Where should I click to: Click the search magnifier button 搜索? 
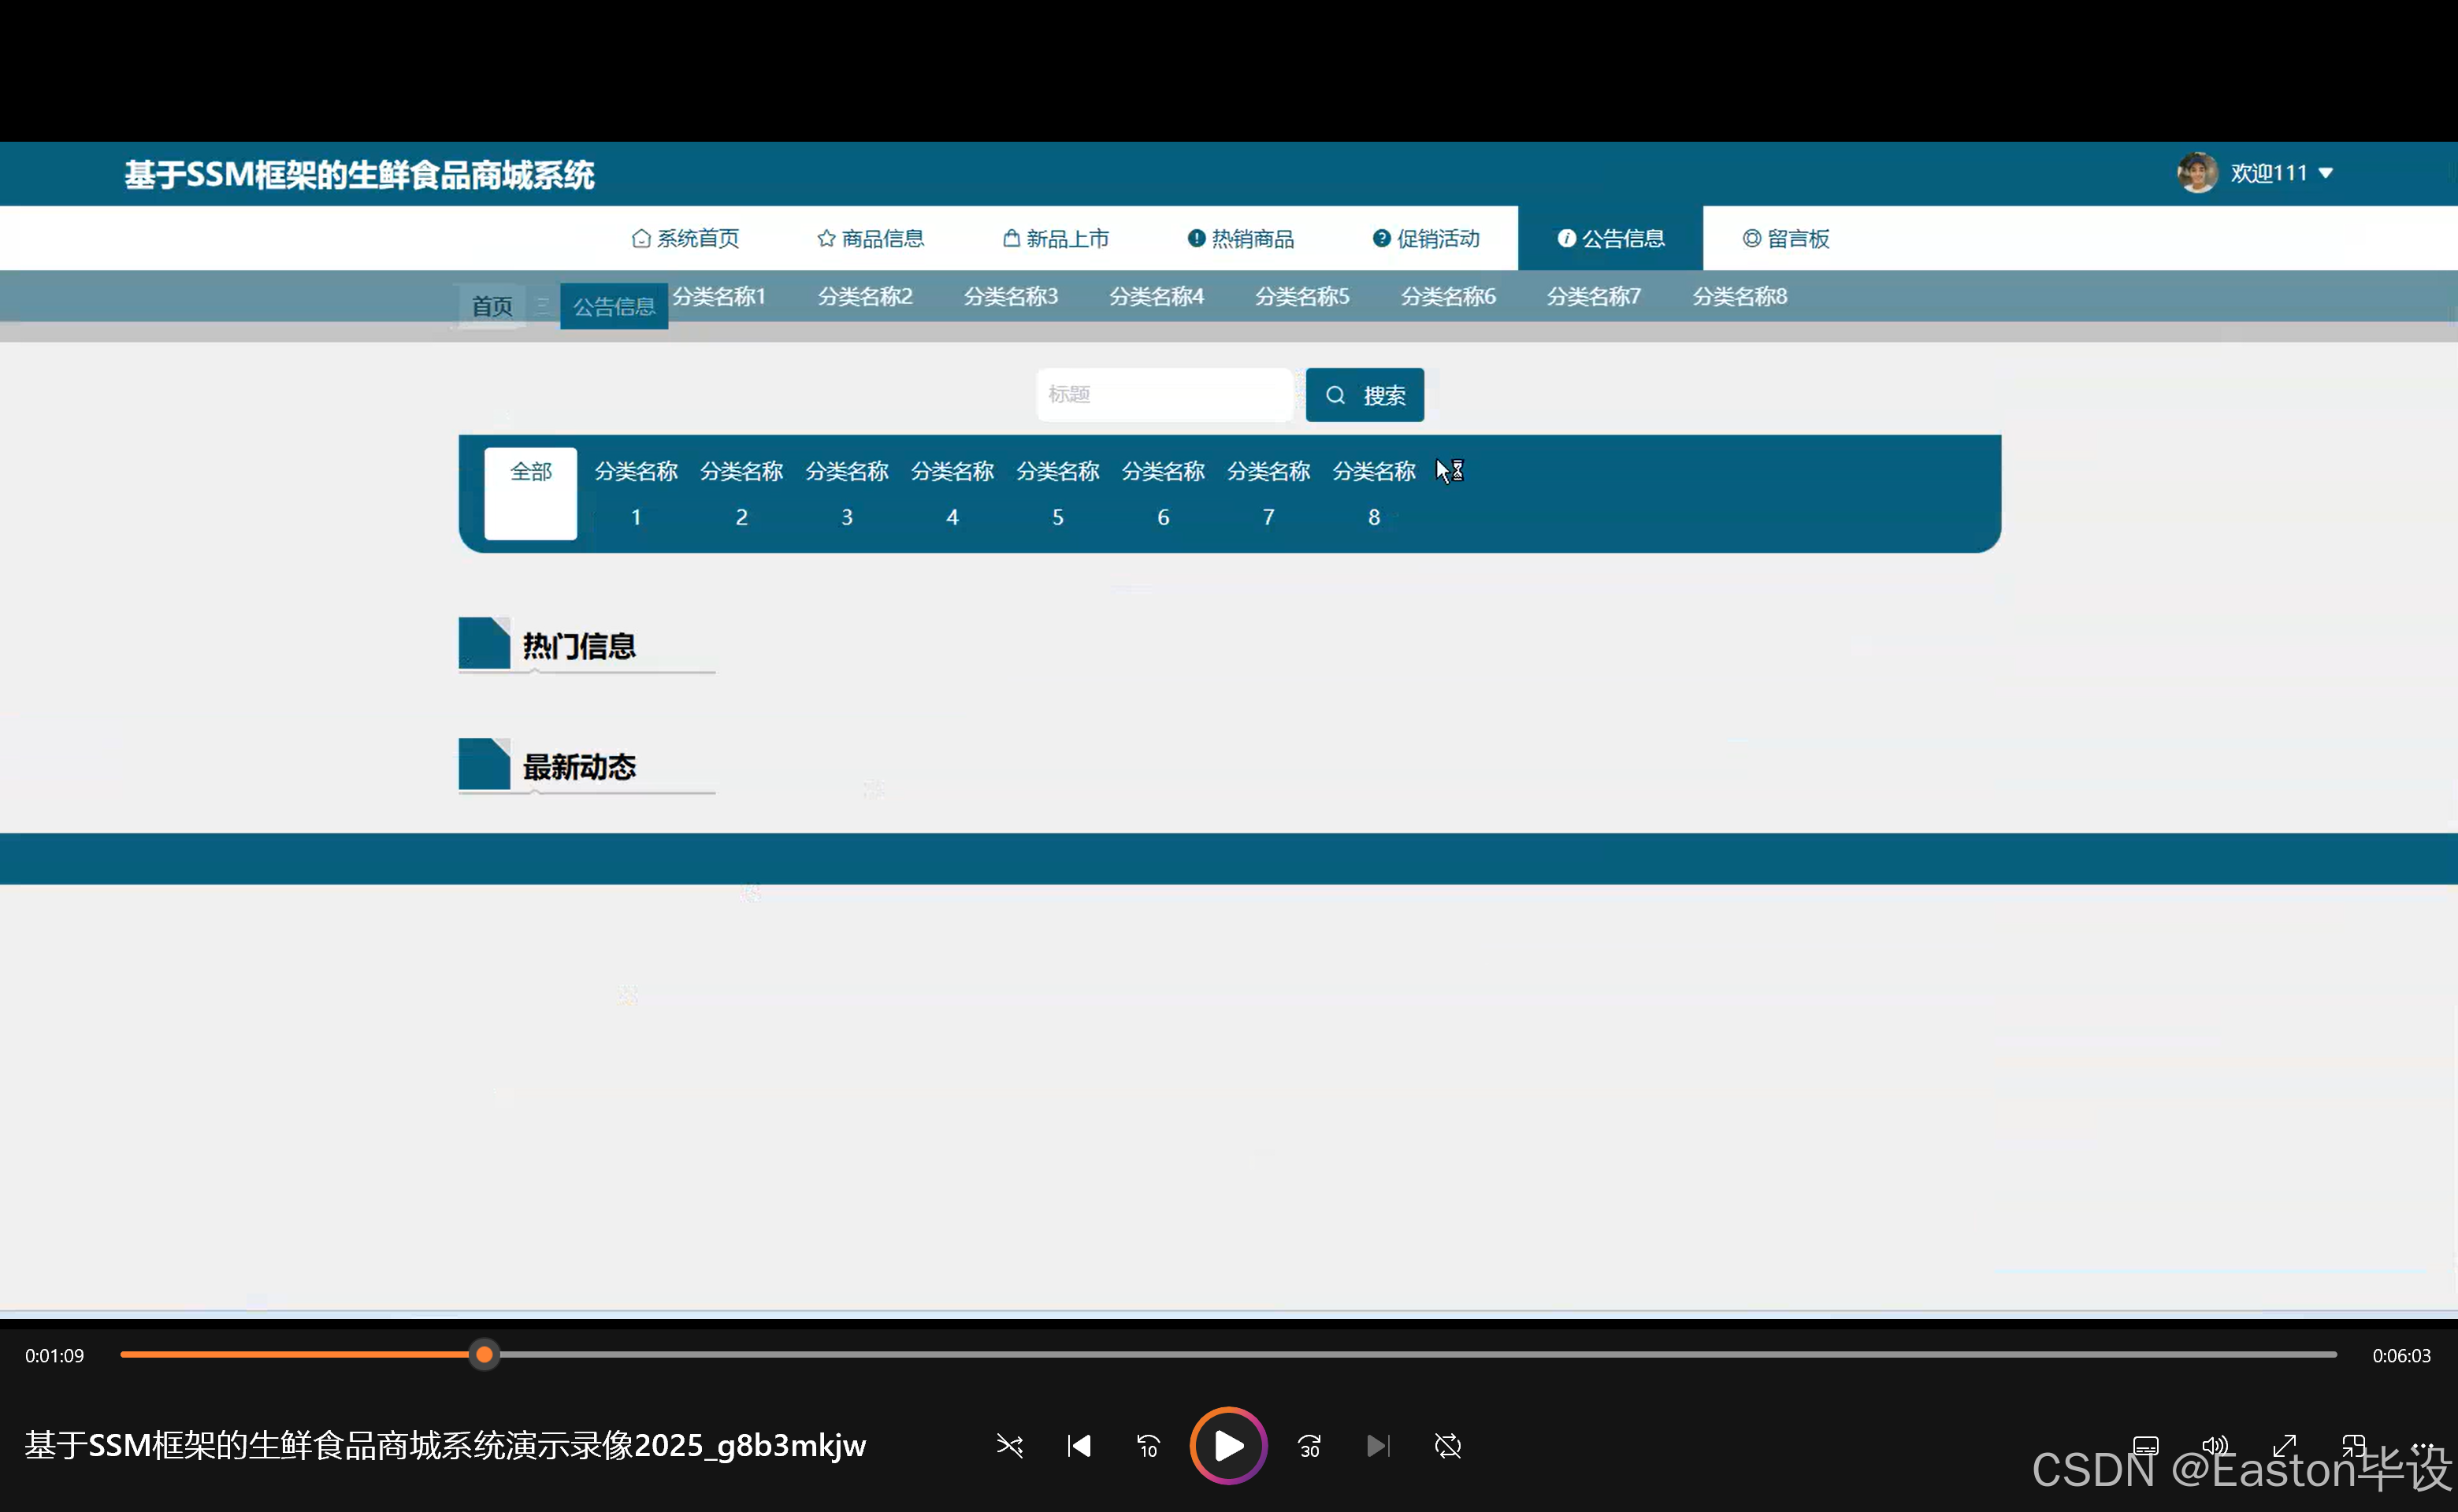[1365, 395]
